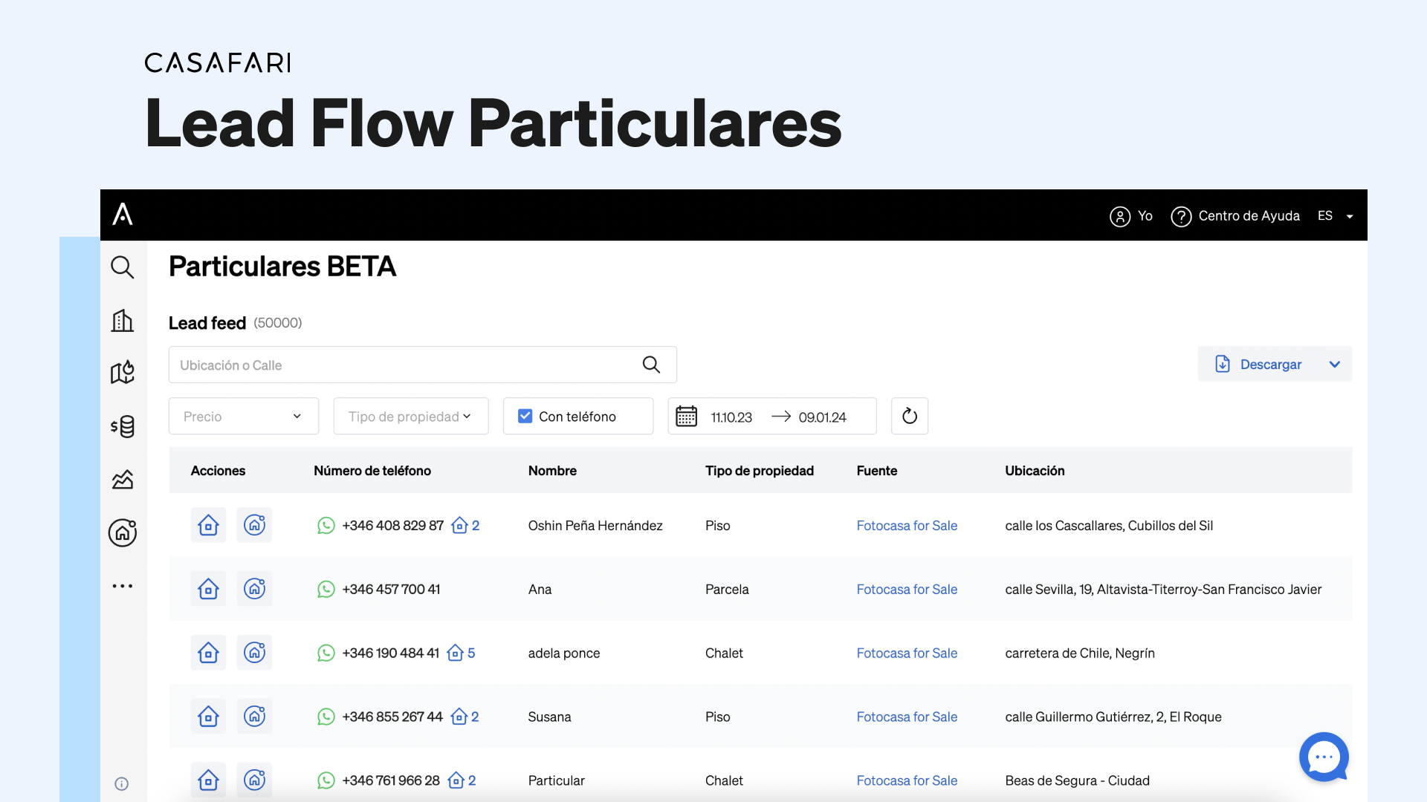Open the WhatsApp contact icon for Oshin
This screenshot has width=1427, height=802.
click(326, 526)
